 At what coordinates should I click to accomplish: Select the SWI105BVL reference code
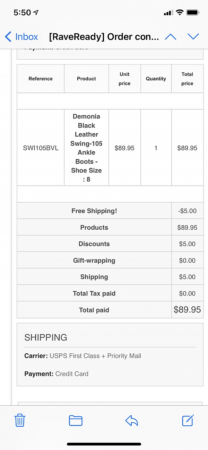41,148
